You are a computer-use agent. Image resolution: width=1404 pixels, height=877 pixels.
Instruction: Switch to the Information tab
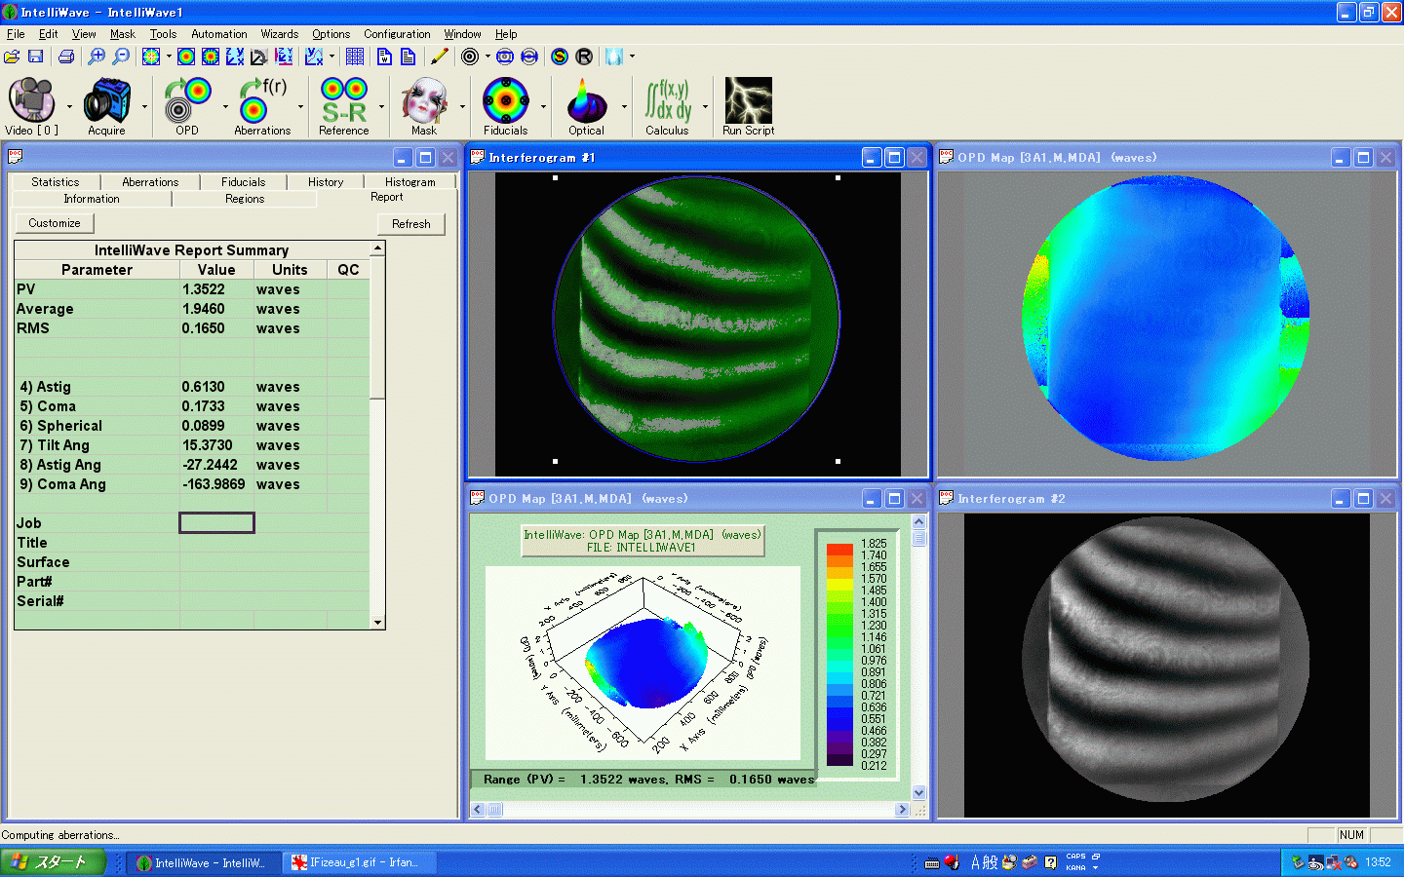tap(92, 199)
